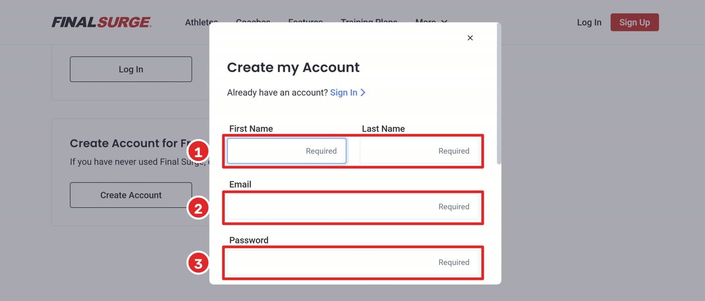Open the Athletes nav item
705x301 pixels.
201,22
